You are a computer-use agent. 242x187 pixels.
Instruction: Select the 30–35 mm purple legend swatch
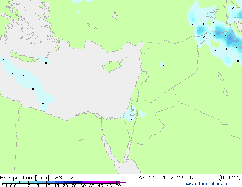tap(86, 182)
